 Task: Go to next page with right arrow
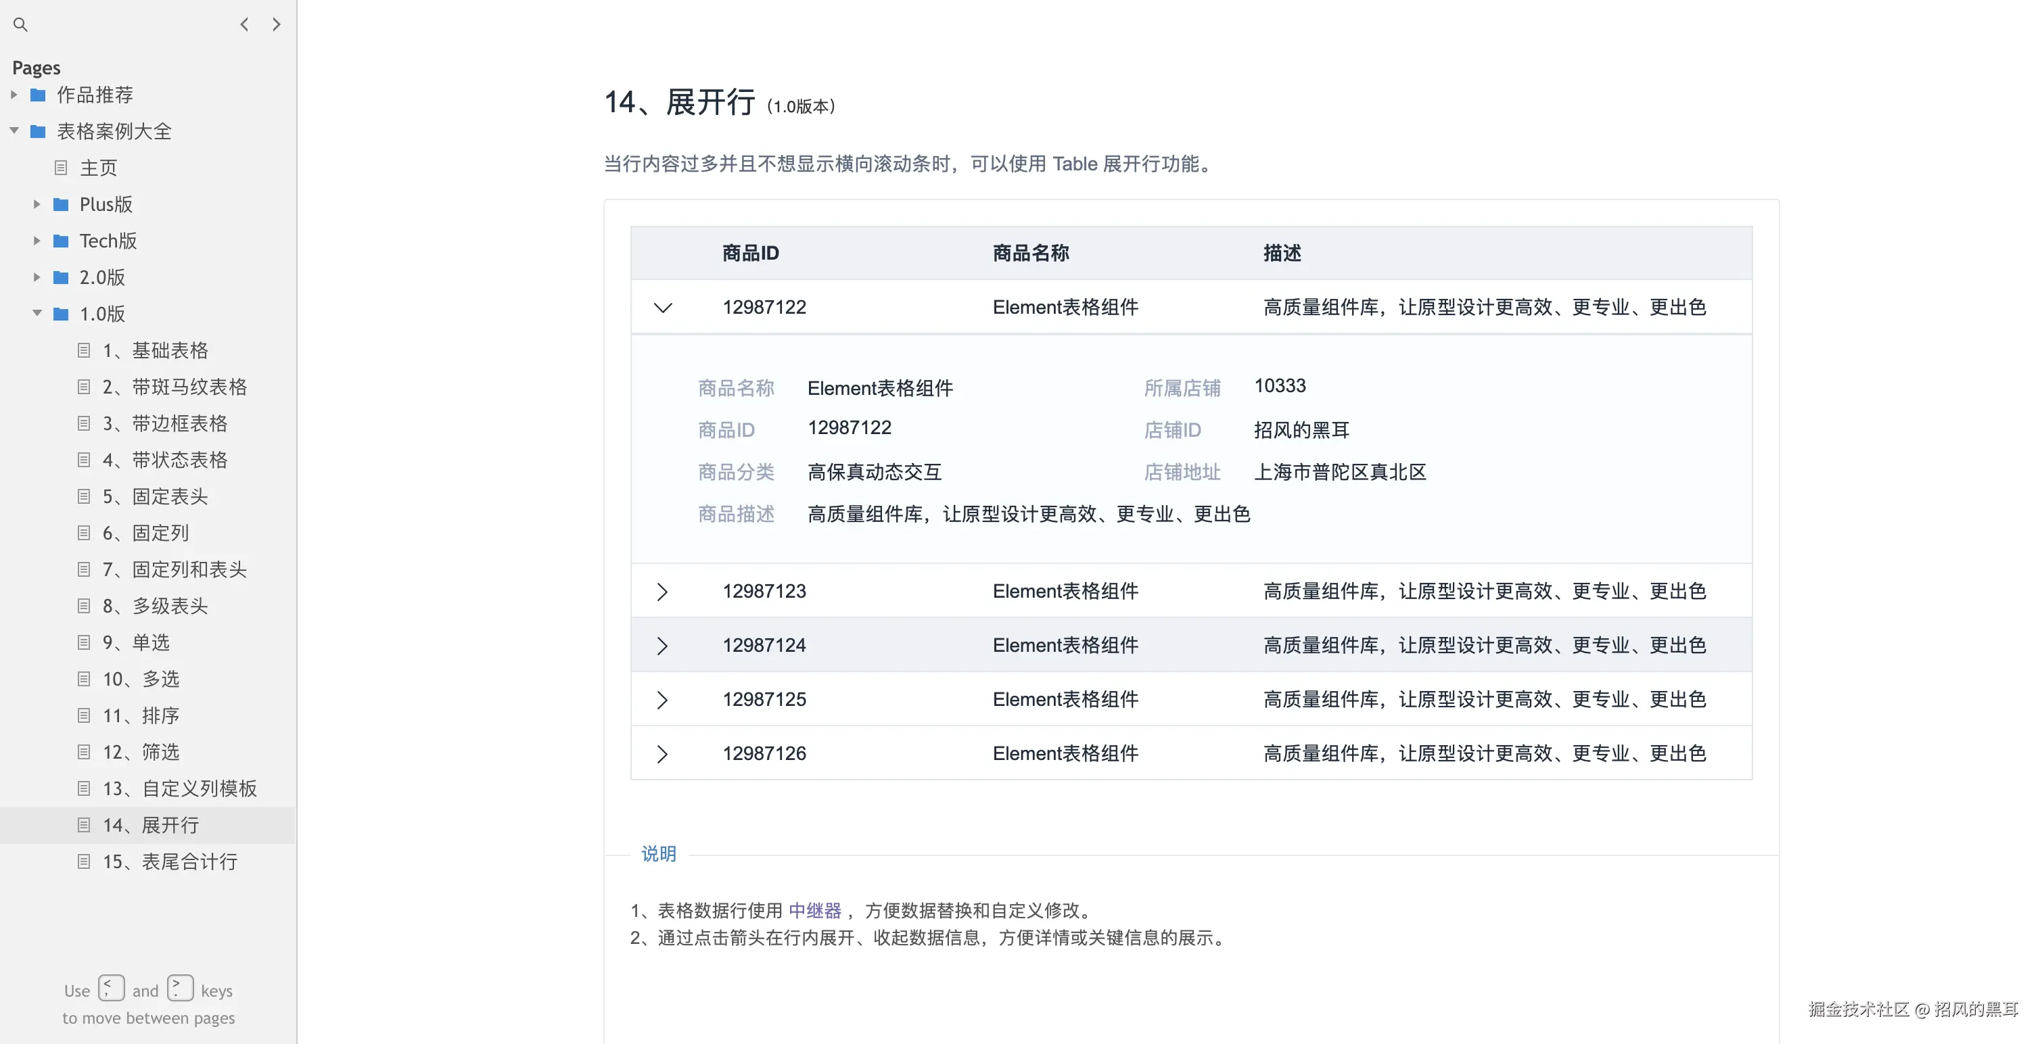(x=276, y=24)
